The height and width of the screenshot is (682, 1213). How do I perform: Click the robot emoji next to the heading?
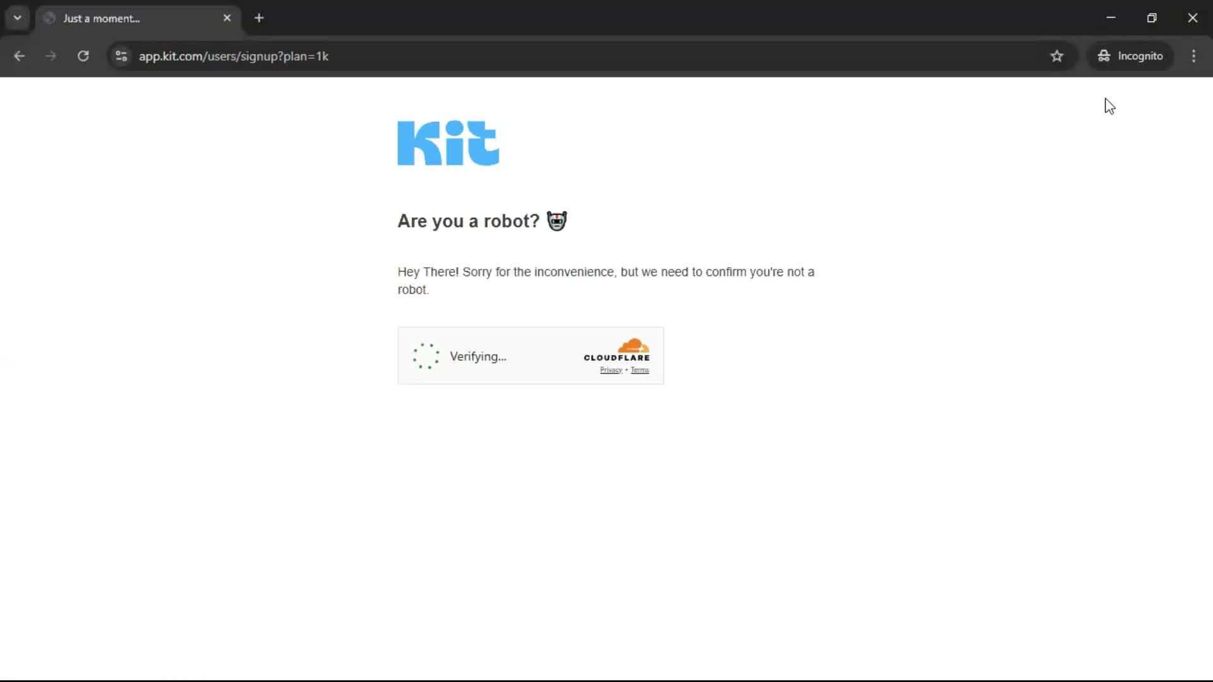(556, 220)
